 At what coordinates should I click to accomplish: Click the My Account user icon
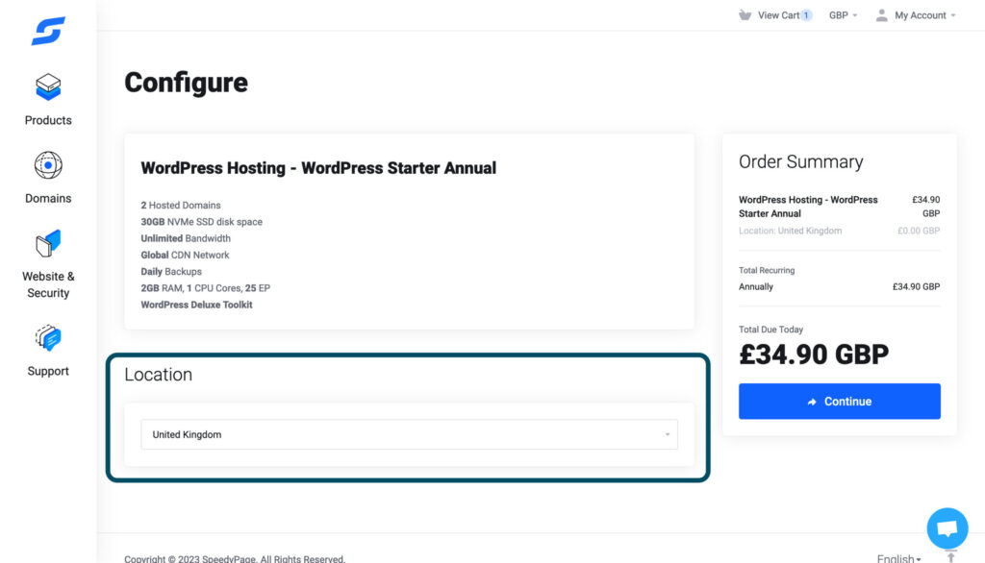[x=881, y=15]
